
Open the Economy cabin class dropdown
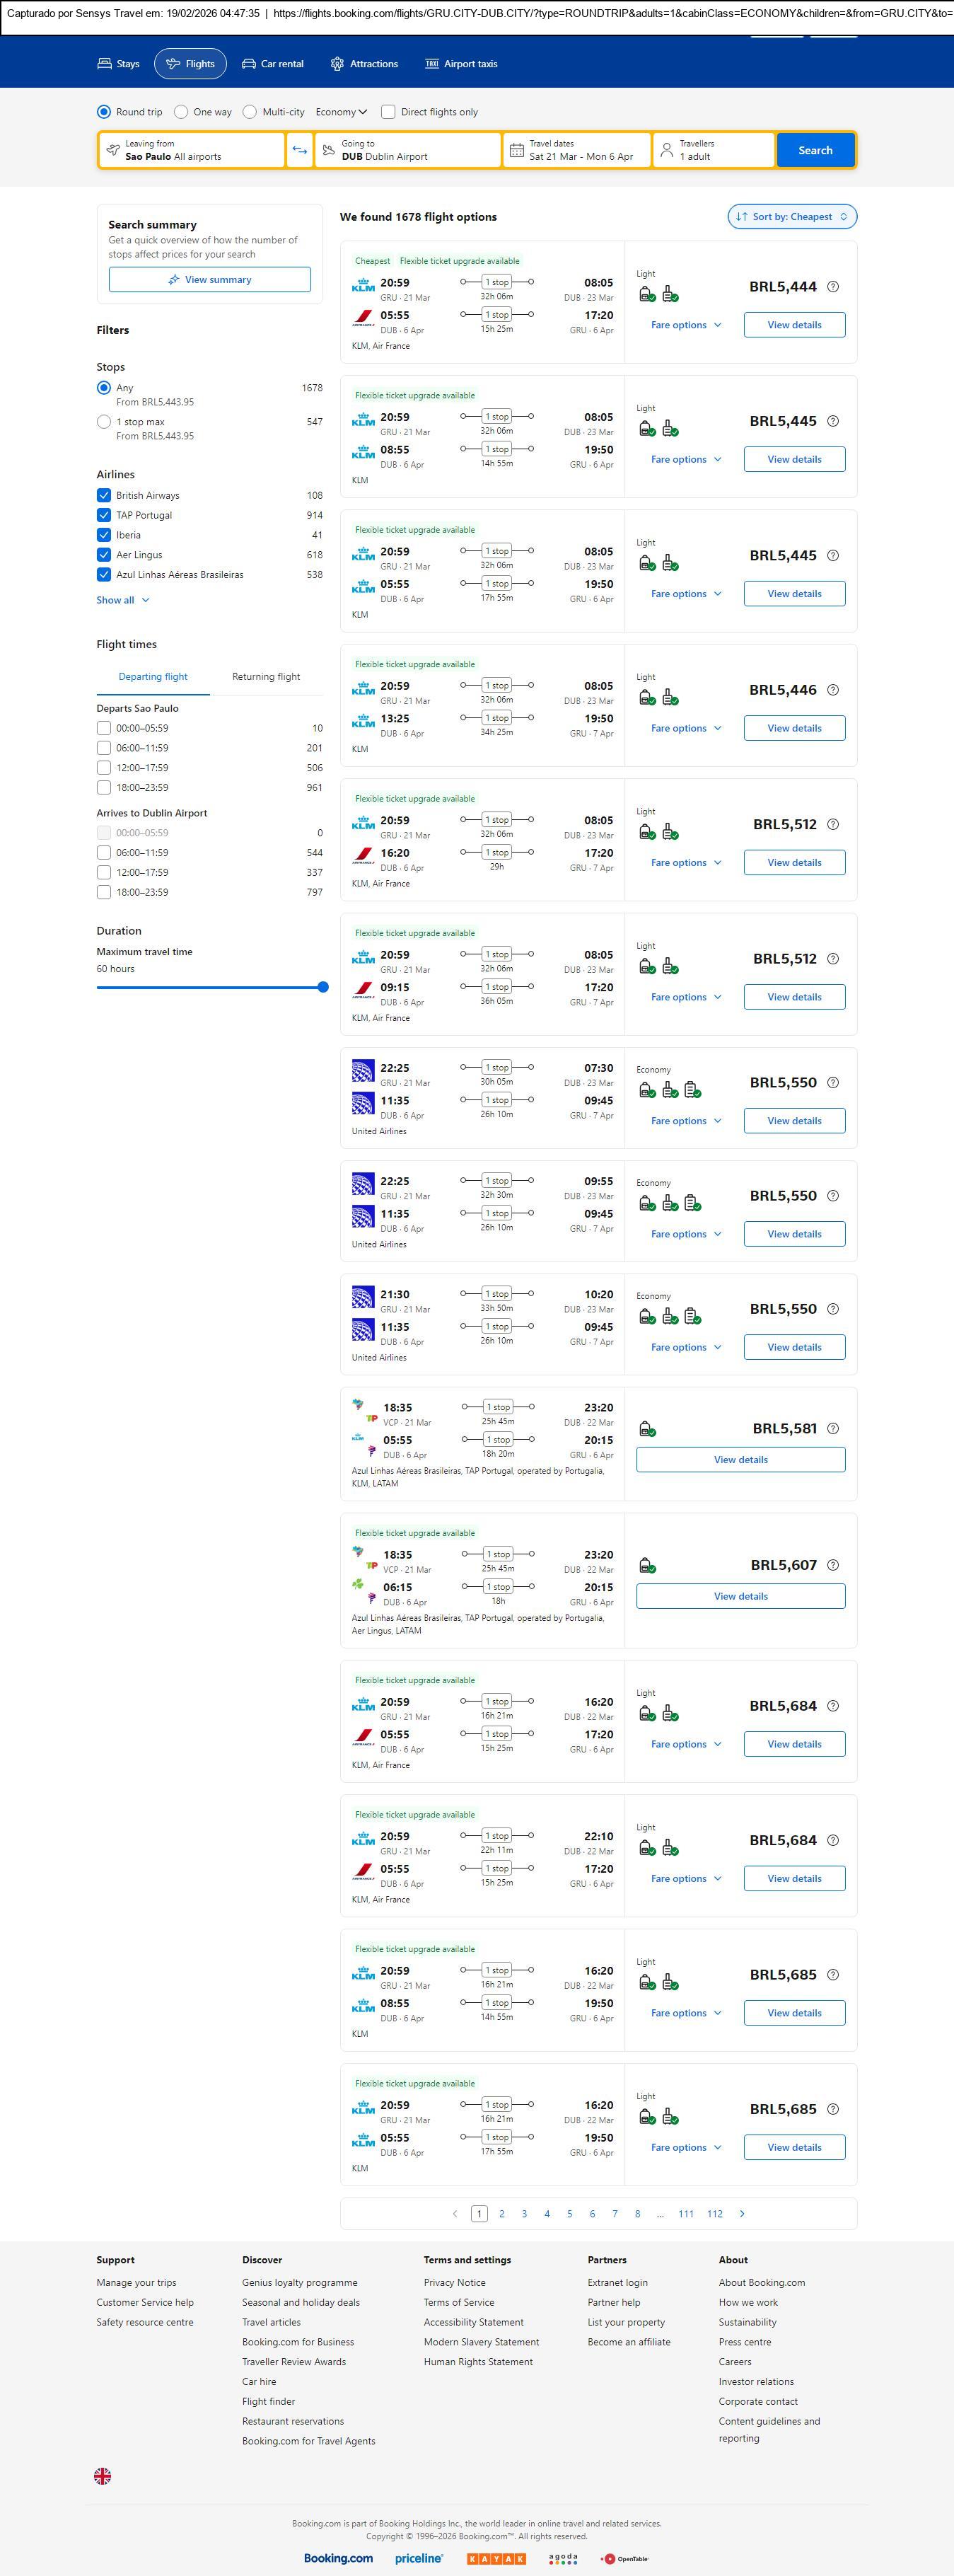341,112
